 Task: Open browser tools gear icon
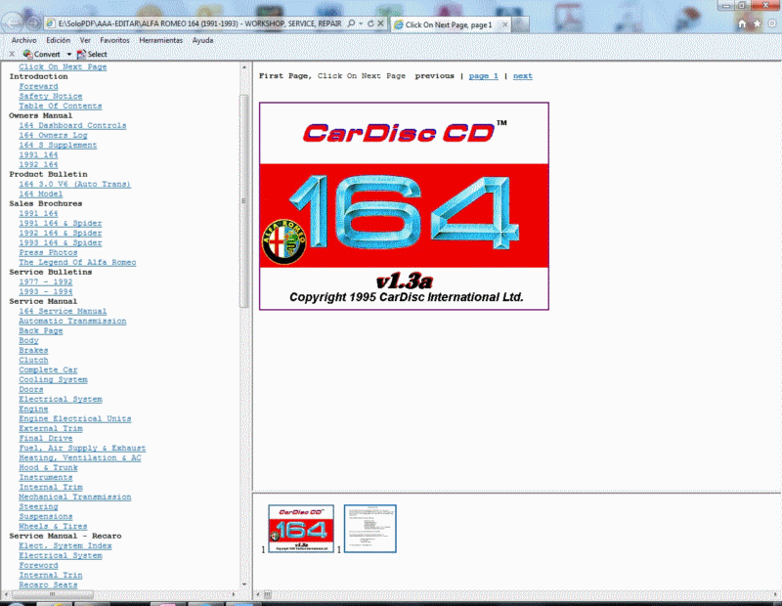coord(772,23)
